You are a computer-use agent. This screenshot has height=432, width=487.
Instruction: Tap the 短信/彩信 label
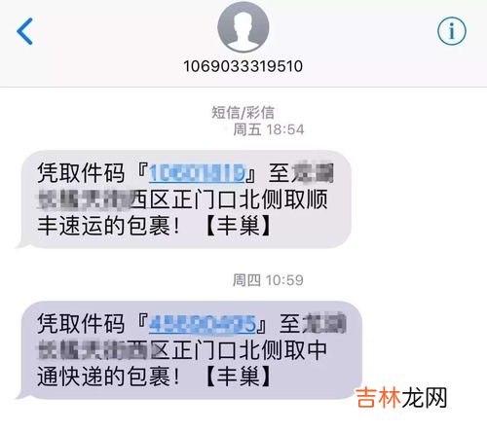(243, 113)
